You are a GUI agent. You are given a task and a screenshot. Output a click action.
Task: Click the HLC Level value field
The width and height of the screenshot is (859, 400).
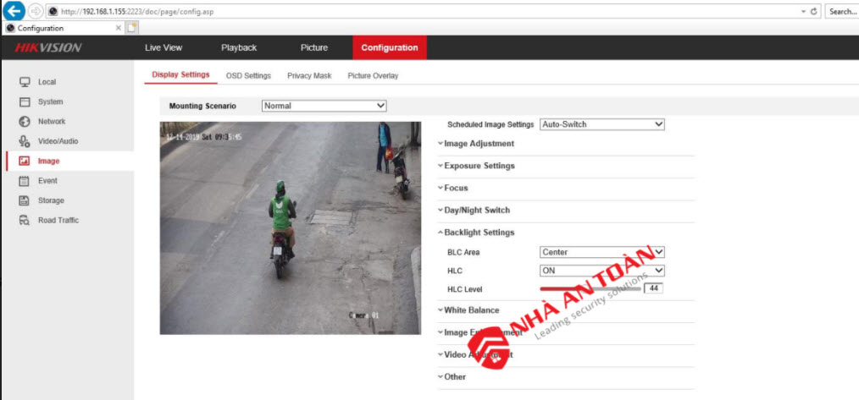[x=652, y=288]
